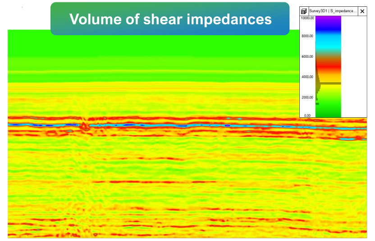Image resolution: width=375 pixels, height=241 pixels.
Task: Click the 10000.00 scale label
Action: (307, 18)
